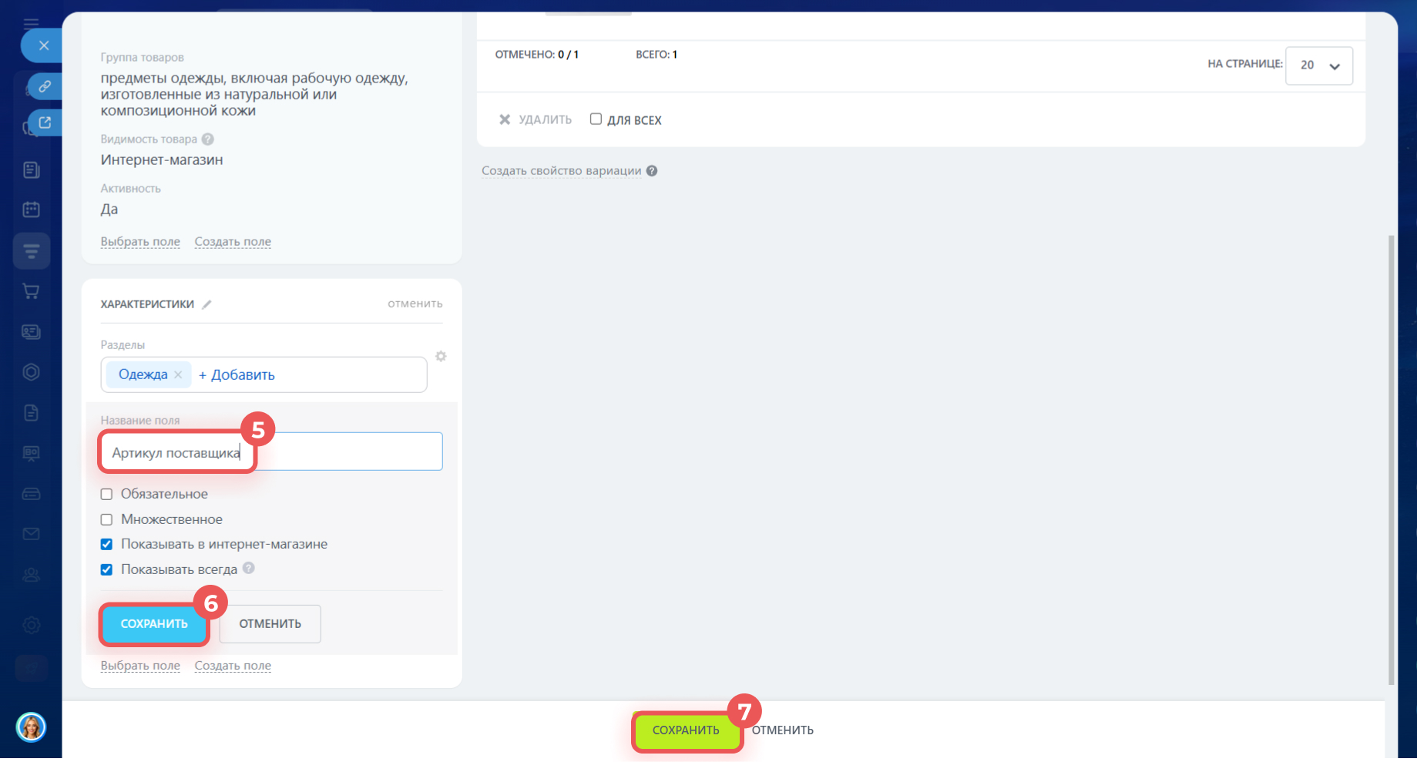The width and height of the screenshot is (1417, 762).
Task: Click help icon beside Видимость товара
Action: coord(208,139)
